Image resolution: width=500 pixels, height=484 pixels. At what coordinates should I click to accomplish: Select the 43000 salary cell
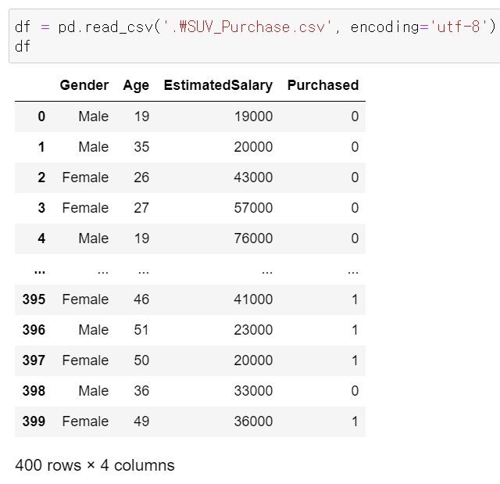point(253,177)
